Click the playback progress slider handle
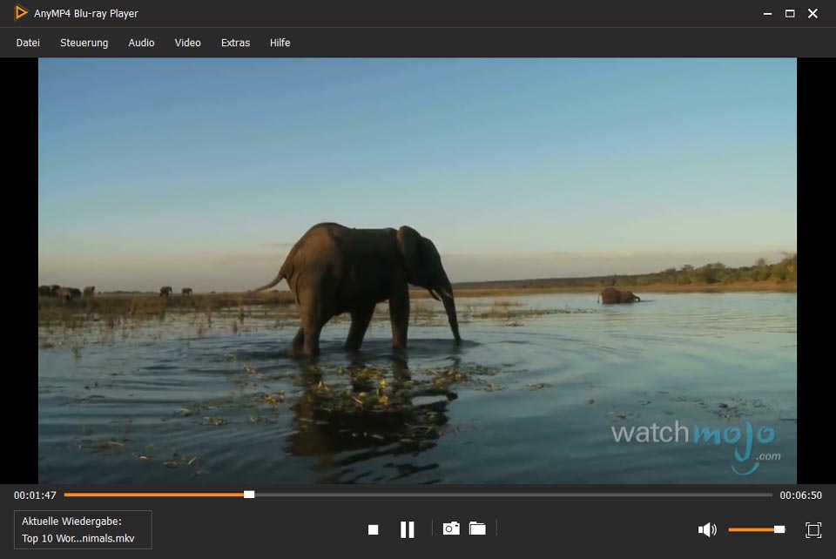 click(249, 495)
